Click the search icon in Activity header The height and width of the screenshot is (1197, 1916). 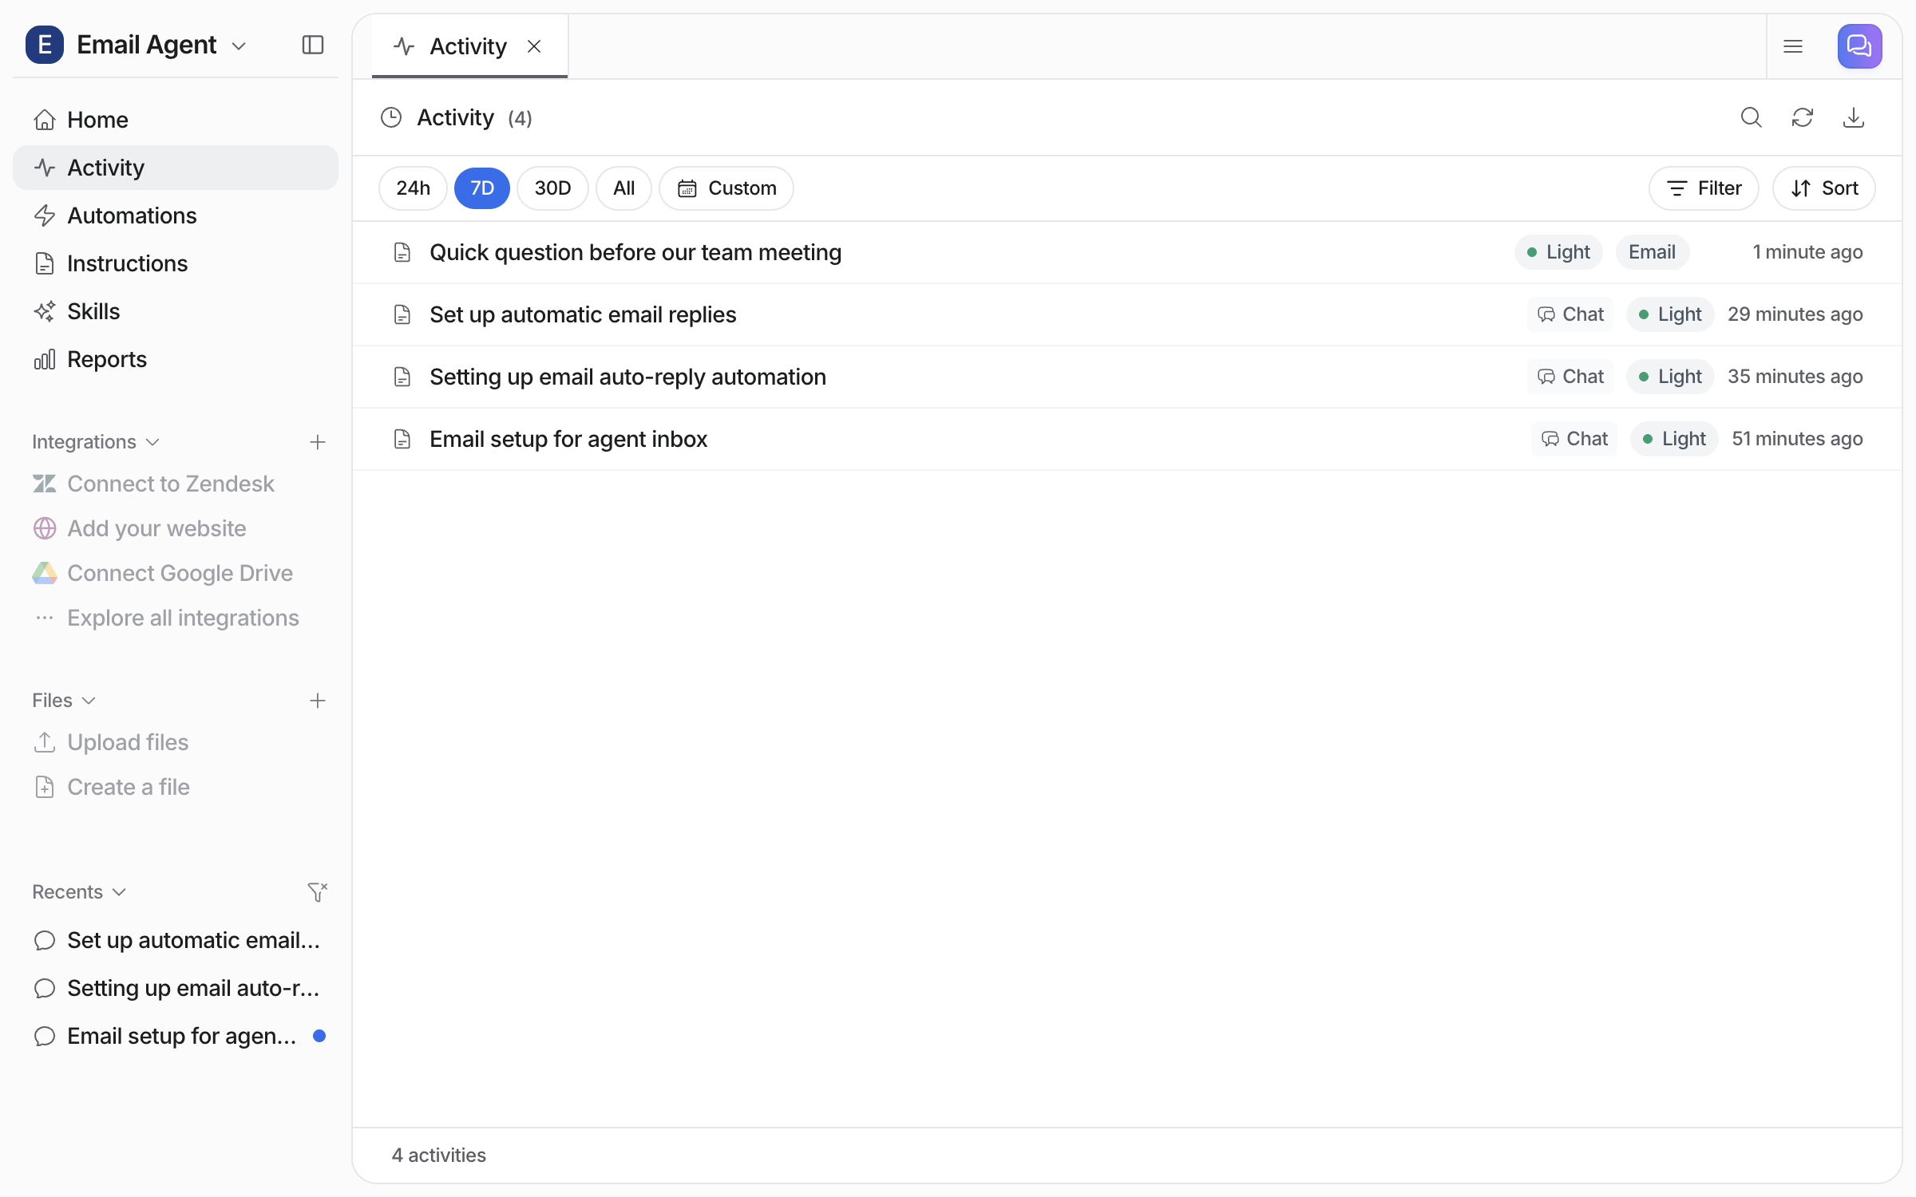pos(1751,117)
